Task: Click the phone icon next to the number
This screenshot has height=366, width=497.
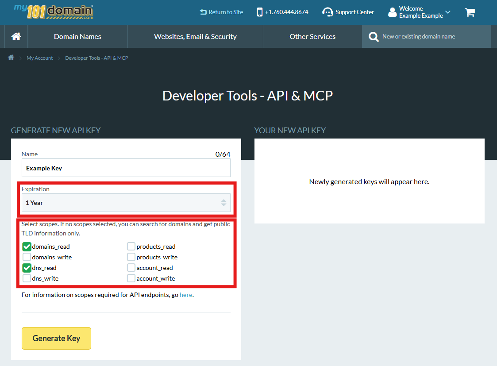Action: tap(259, 12)
